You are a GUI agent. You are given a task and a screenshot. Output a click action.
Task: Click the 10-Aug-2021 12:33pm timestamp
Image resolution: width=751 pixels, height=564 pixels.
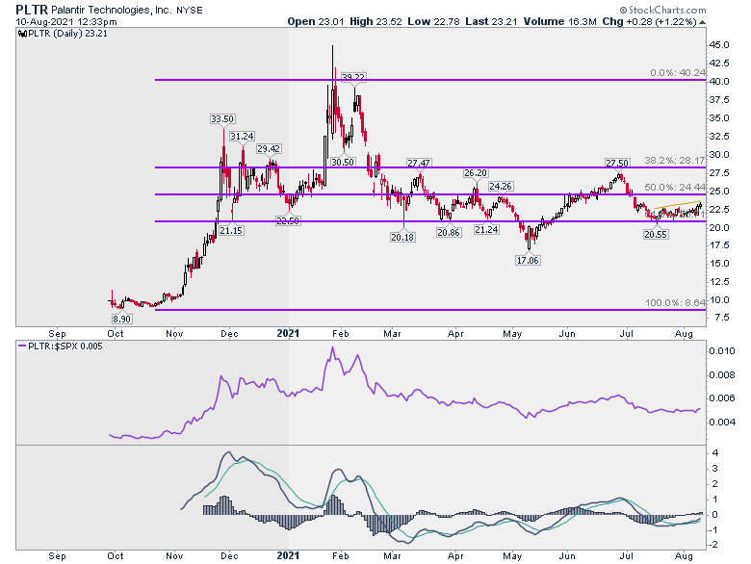click(x=66, y=22)
